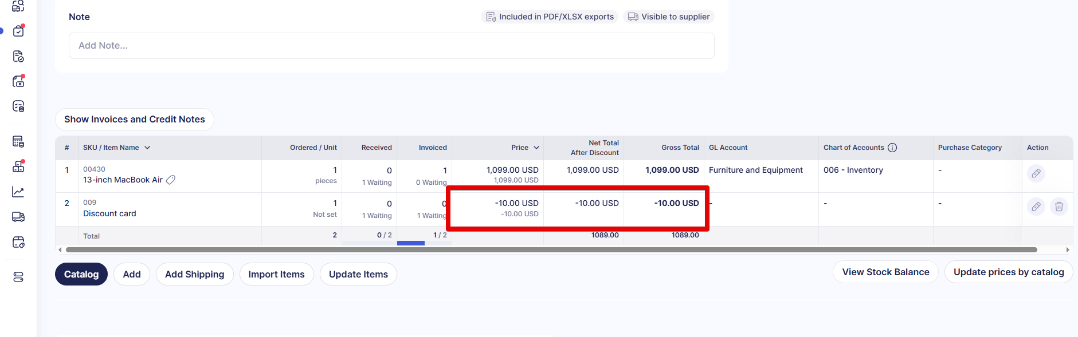1078x337 pixels.
Task: Open the calculator icon in the sidebar
Action: click(x=18, y=141)
